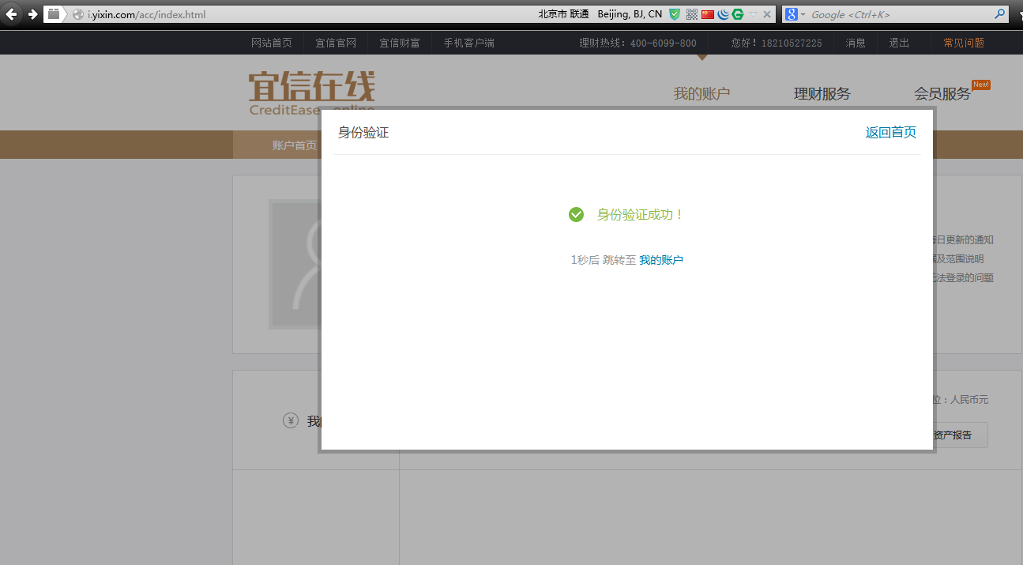Click the profile avatar placeholder
Screen dimensions: 1023x565
295,264
